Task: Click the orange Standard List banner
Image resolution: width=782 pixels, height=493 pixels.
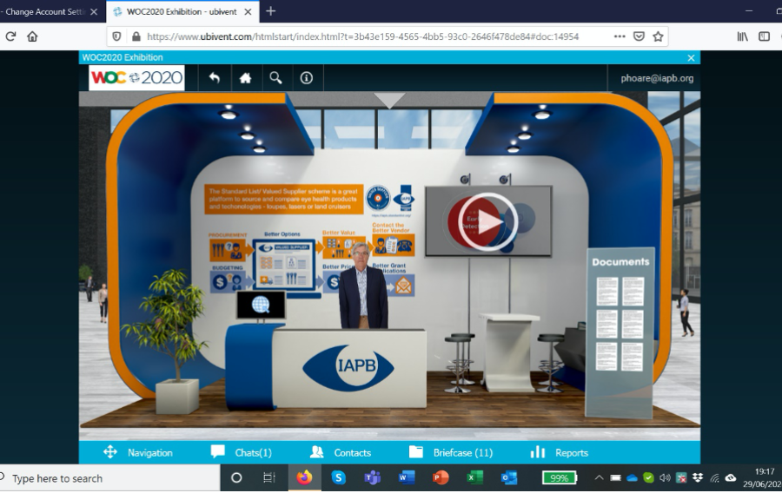Action: coord(284,199)
